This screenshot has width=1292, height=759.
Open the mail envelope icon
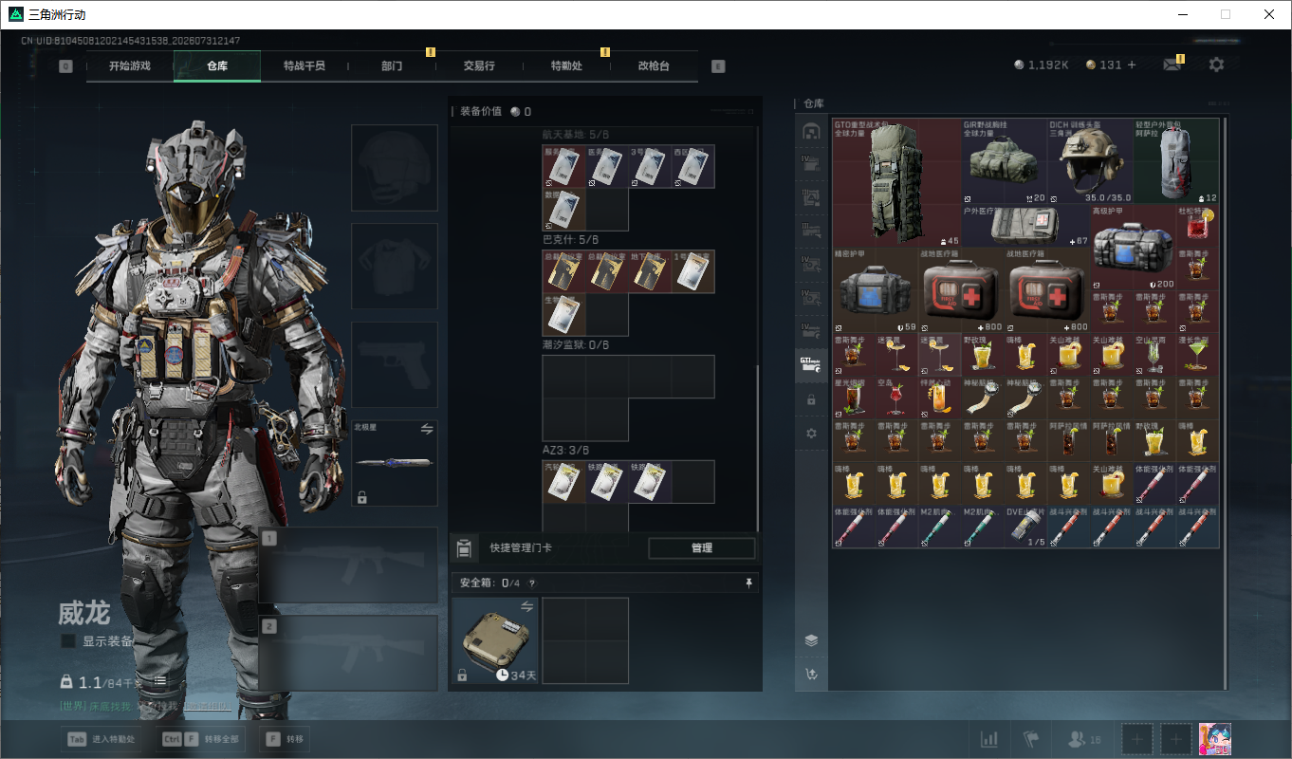coord(1172,65)
